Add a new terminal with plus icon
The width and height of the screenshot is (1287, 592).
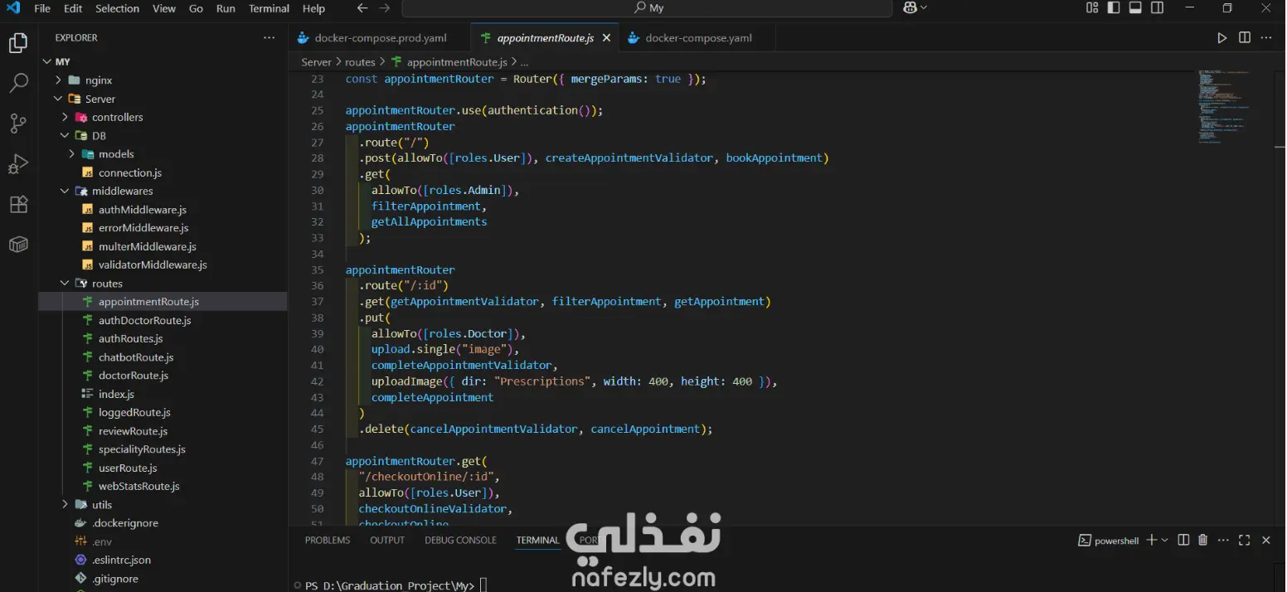click(x=1151, y=541)
